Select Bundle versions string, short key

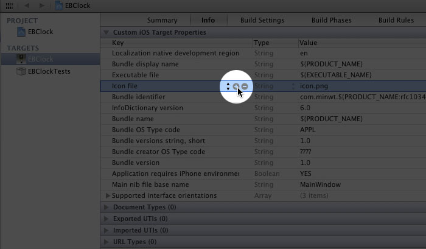click(158, 141)
